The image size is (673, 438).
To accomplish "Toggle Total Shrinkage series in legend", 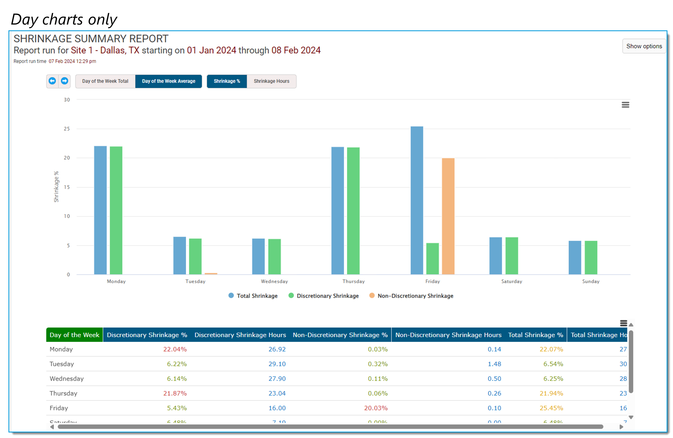I will [253, 296].
